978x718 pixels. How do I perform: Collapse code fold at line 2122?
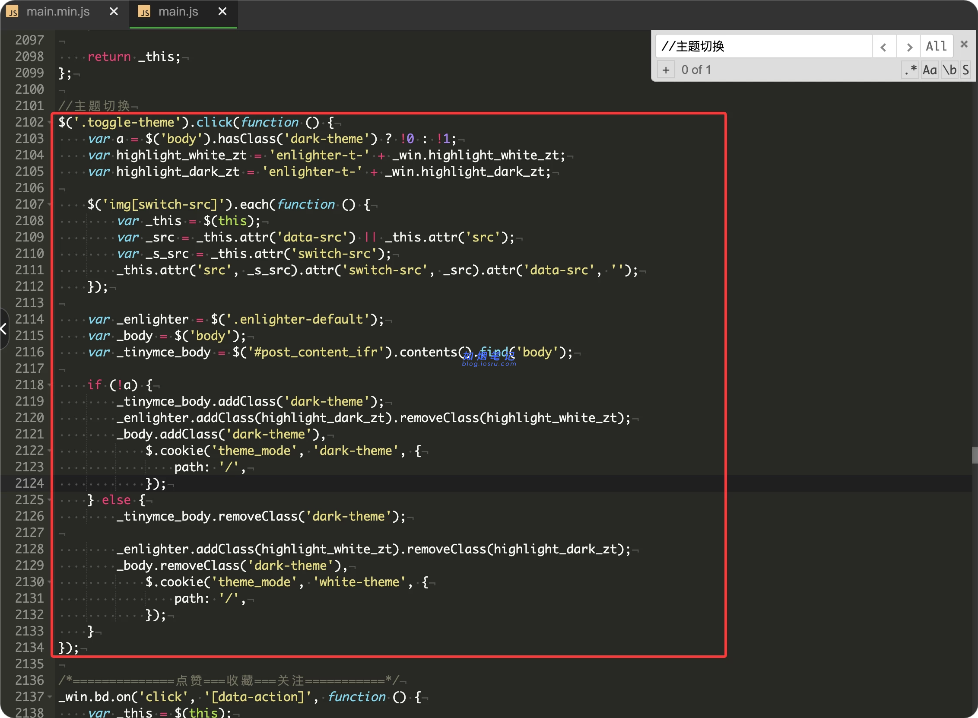[50, 451]
